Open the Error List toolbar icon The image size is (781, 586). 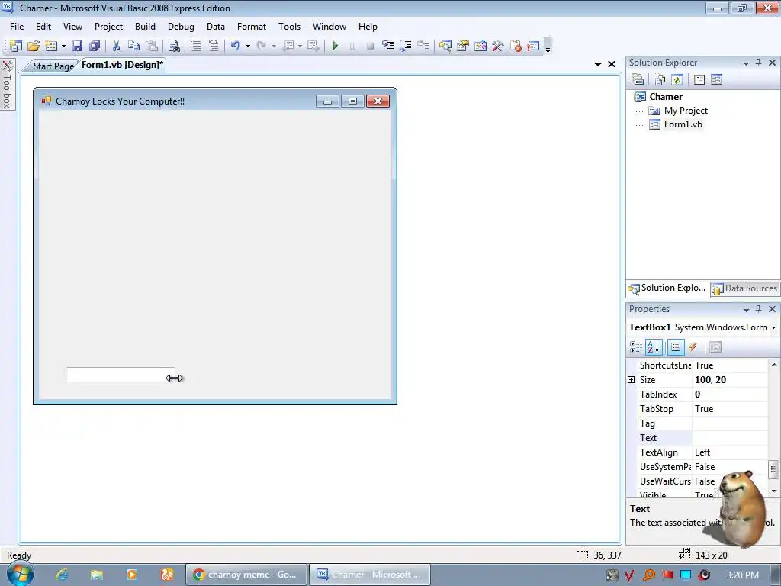[x=516, y=46]
